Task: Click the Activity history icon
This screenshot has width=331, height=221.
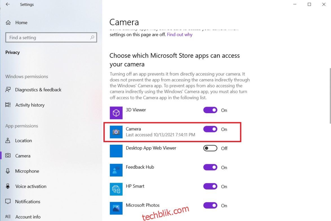Action: (8, 105)
